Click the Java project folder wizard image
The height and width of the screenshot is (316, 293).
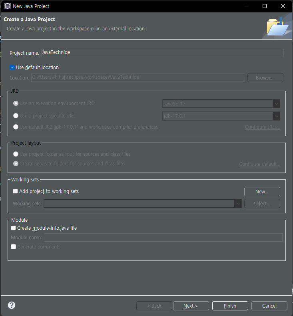click(x=278, y=27)
